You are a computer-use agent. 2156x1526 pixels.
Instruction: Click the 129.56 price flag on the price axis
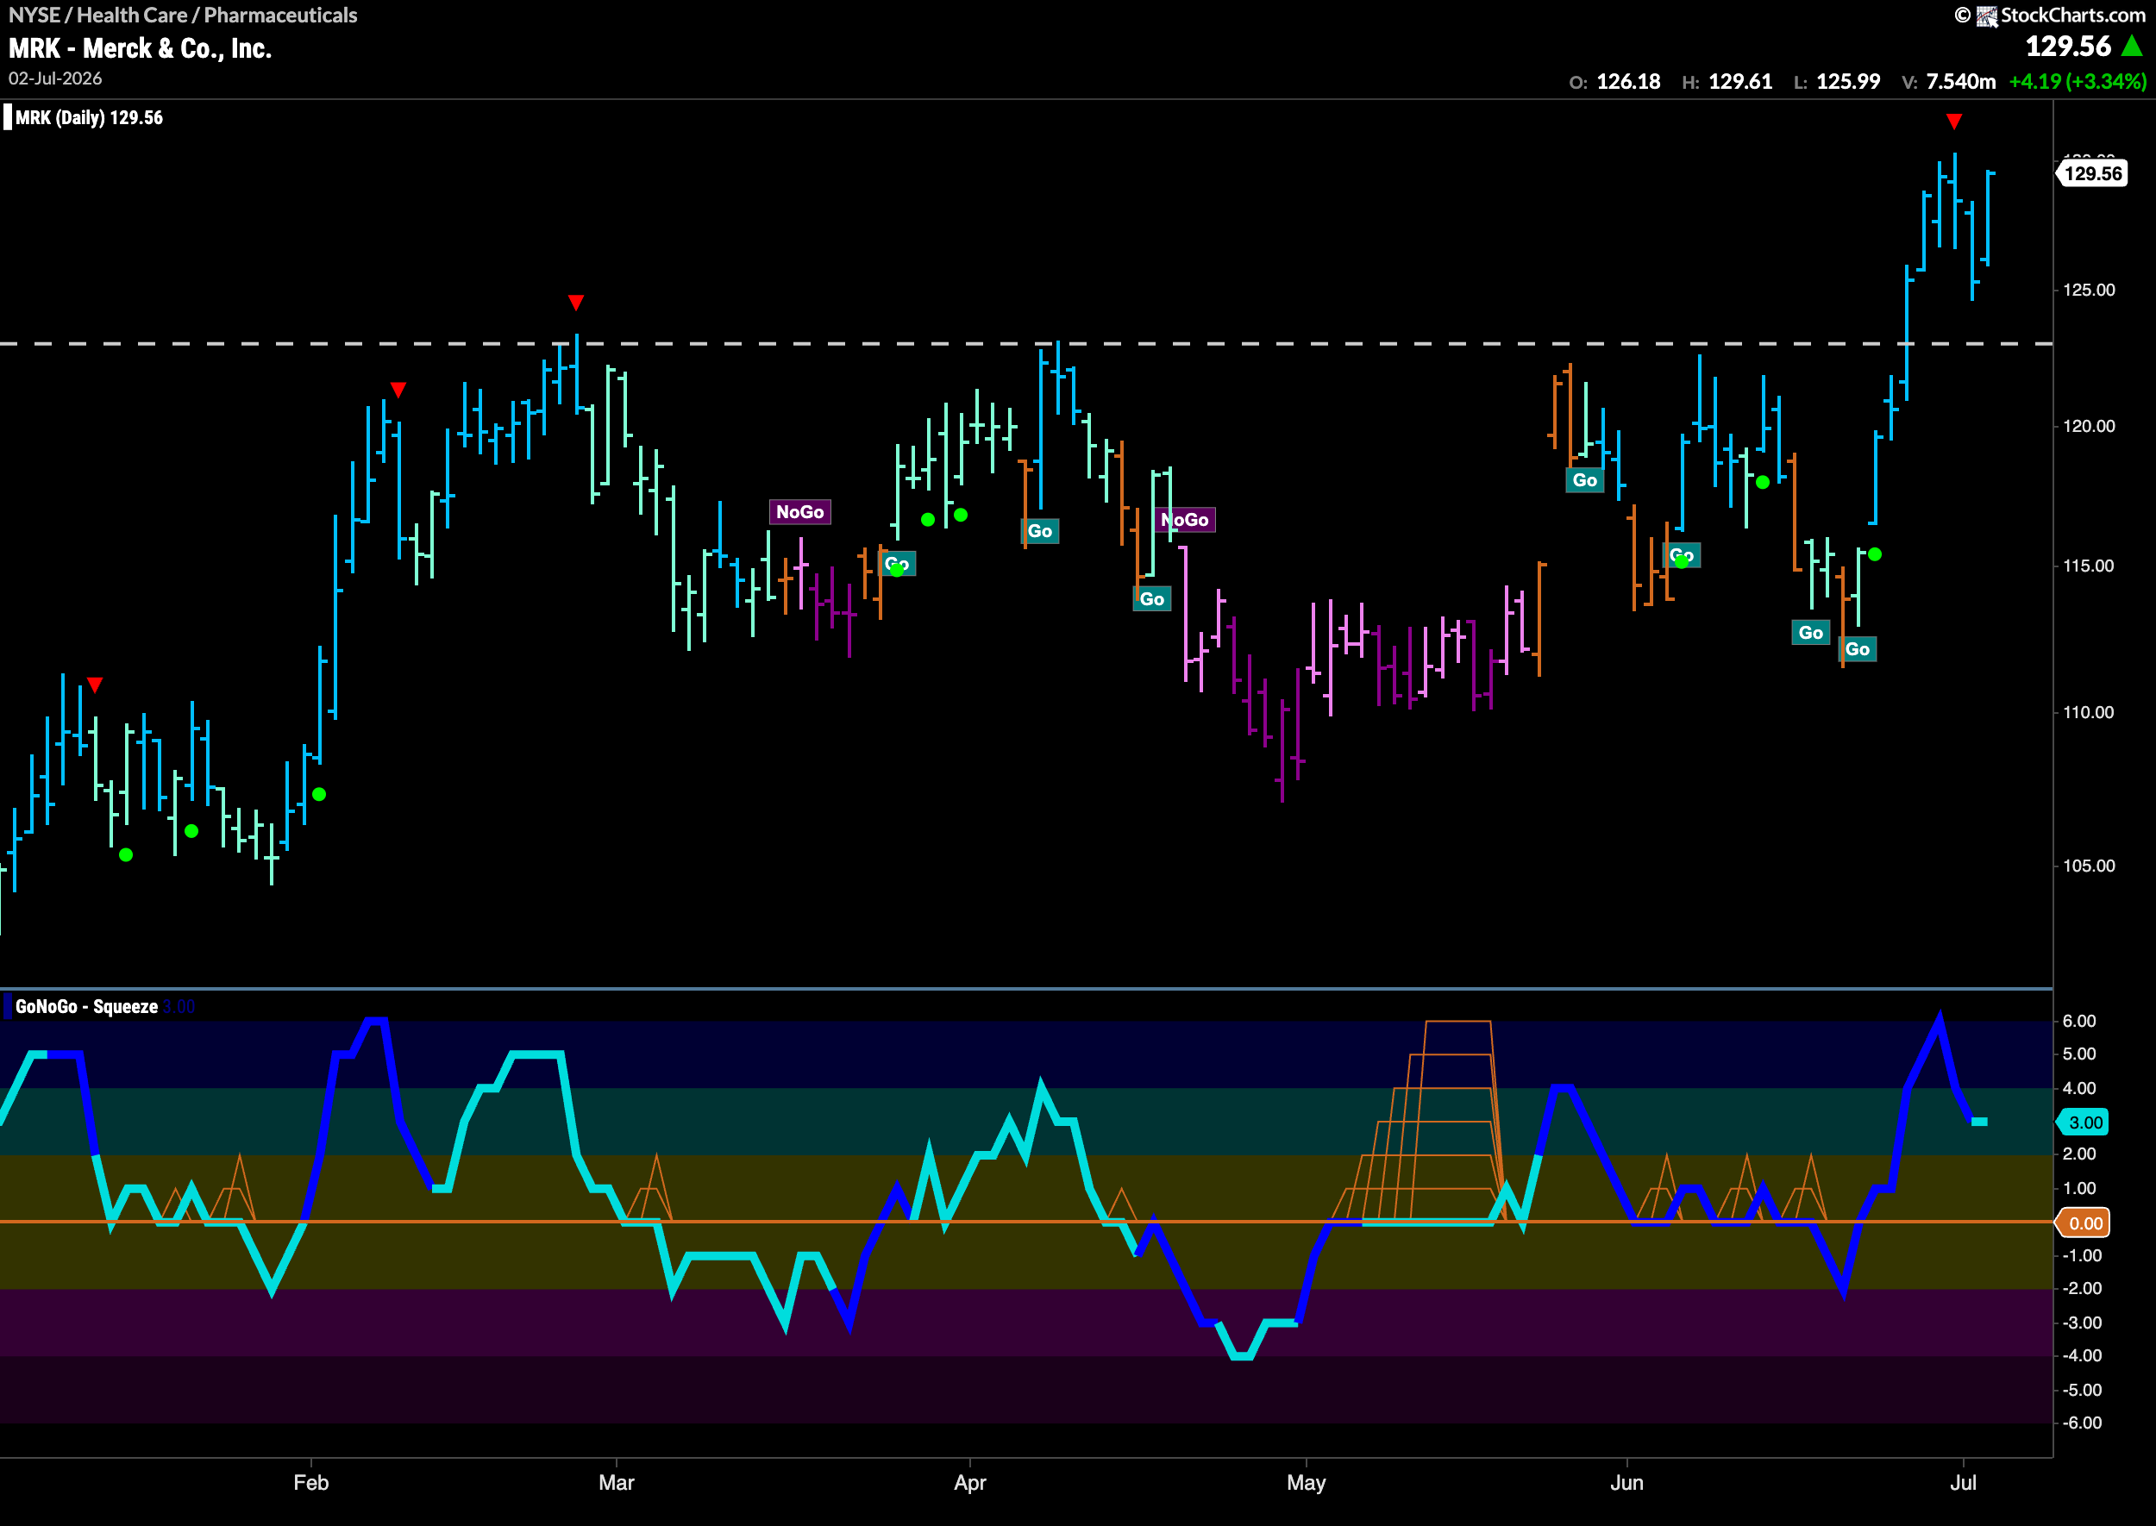pos(2093,174)
